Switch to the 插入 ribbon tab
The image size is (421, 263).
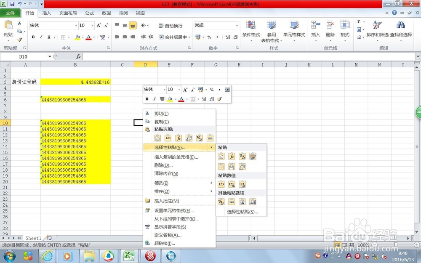pyautogui.click(x=47, y=13)
